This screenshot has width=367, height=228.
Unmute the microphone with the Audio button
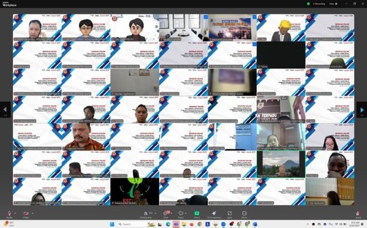[9, 214]
